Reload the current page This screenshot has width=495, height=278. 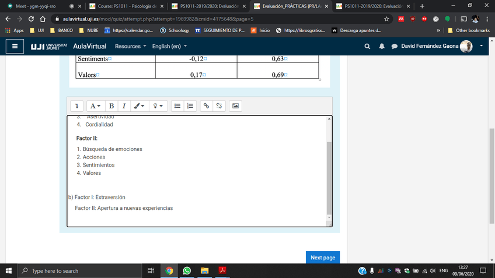[31, 19]
